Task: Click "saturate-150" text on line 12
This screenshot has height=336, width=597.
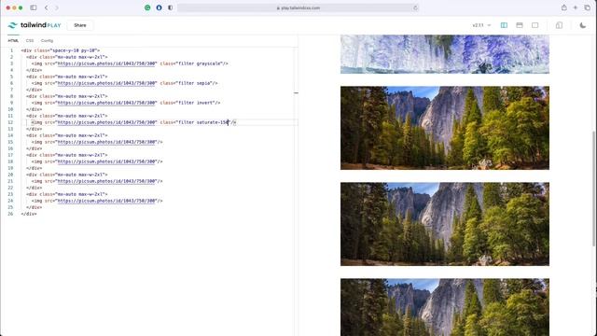Action: pos(212,122)
